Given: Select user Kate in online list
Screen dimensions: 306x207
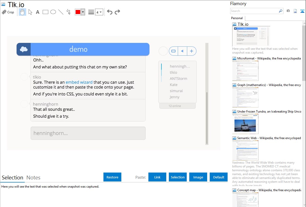Looking at the screenshot, I should tap(173, 85).
